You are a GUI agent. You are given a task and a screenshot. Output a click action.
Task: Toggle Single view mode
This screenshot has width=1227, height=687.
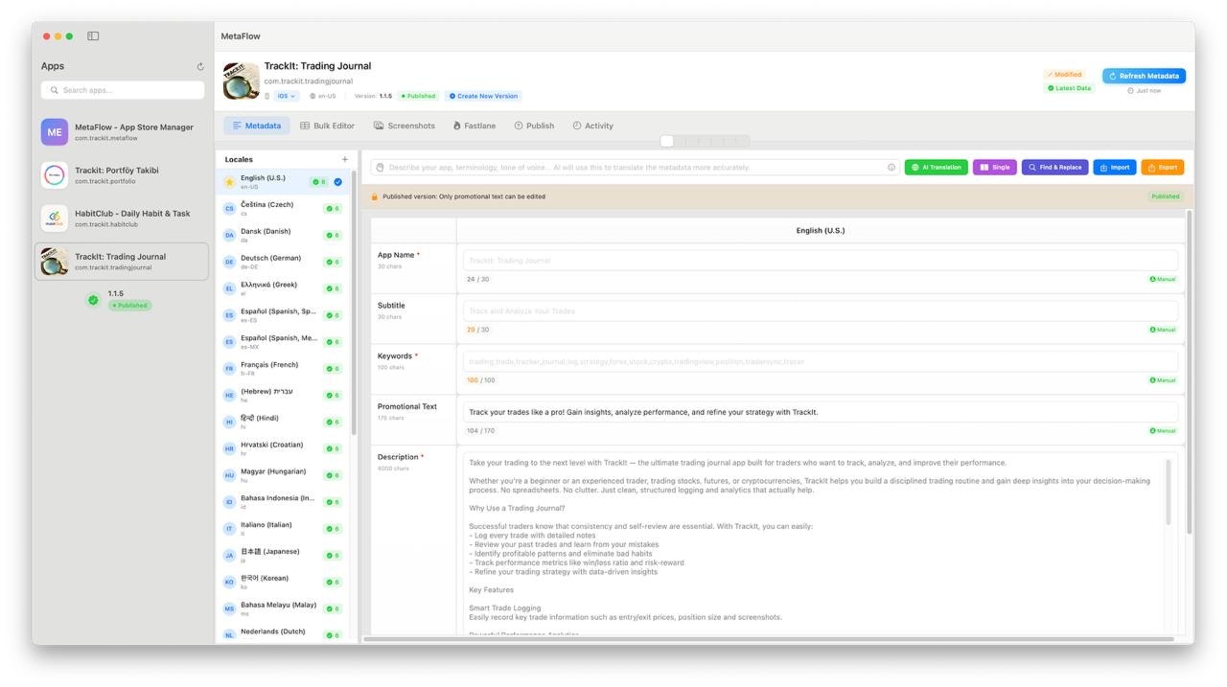[x=995, y=166]
